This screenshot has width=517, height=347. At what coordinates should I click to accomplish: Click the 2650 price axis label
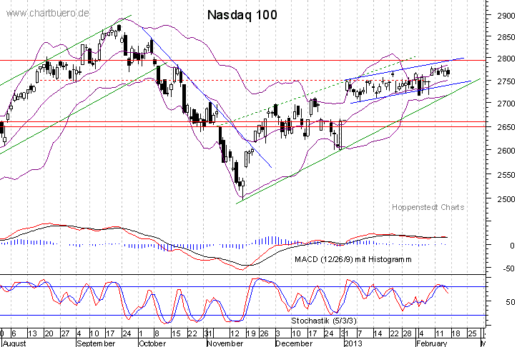(x=506, y=127)
